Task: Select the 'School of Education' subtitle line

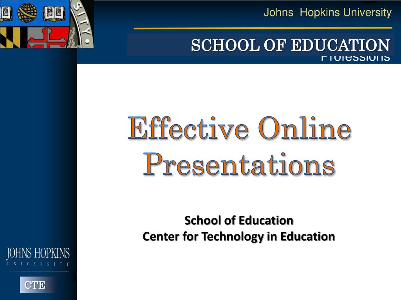Action: pyautogui.click(x=239, y=220)
